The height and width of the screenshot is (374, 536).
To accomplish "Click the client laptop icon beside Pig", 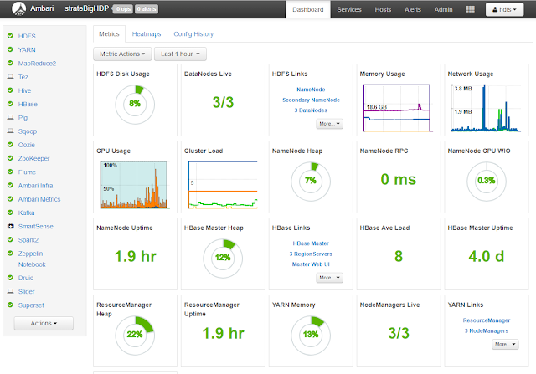I will click(x=11, y=117).
